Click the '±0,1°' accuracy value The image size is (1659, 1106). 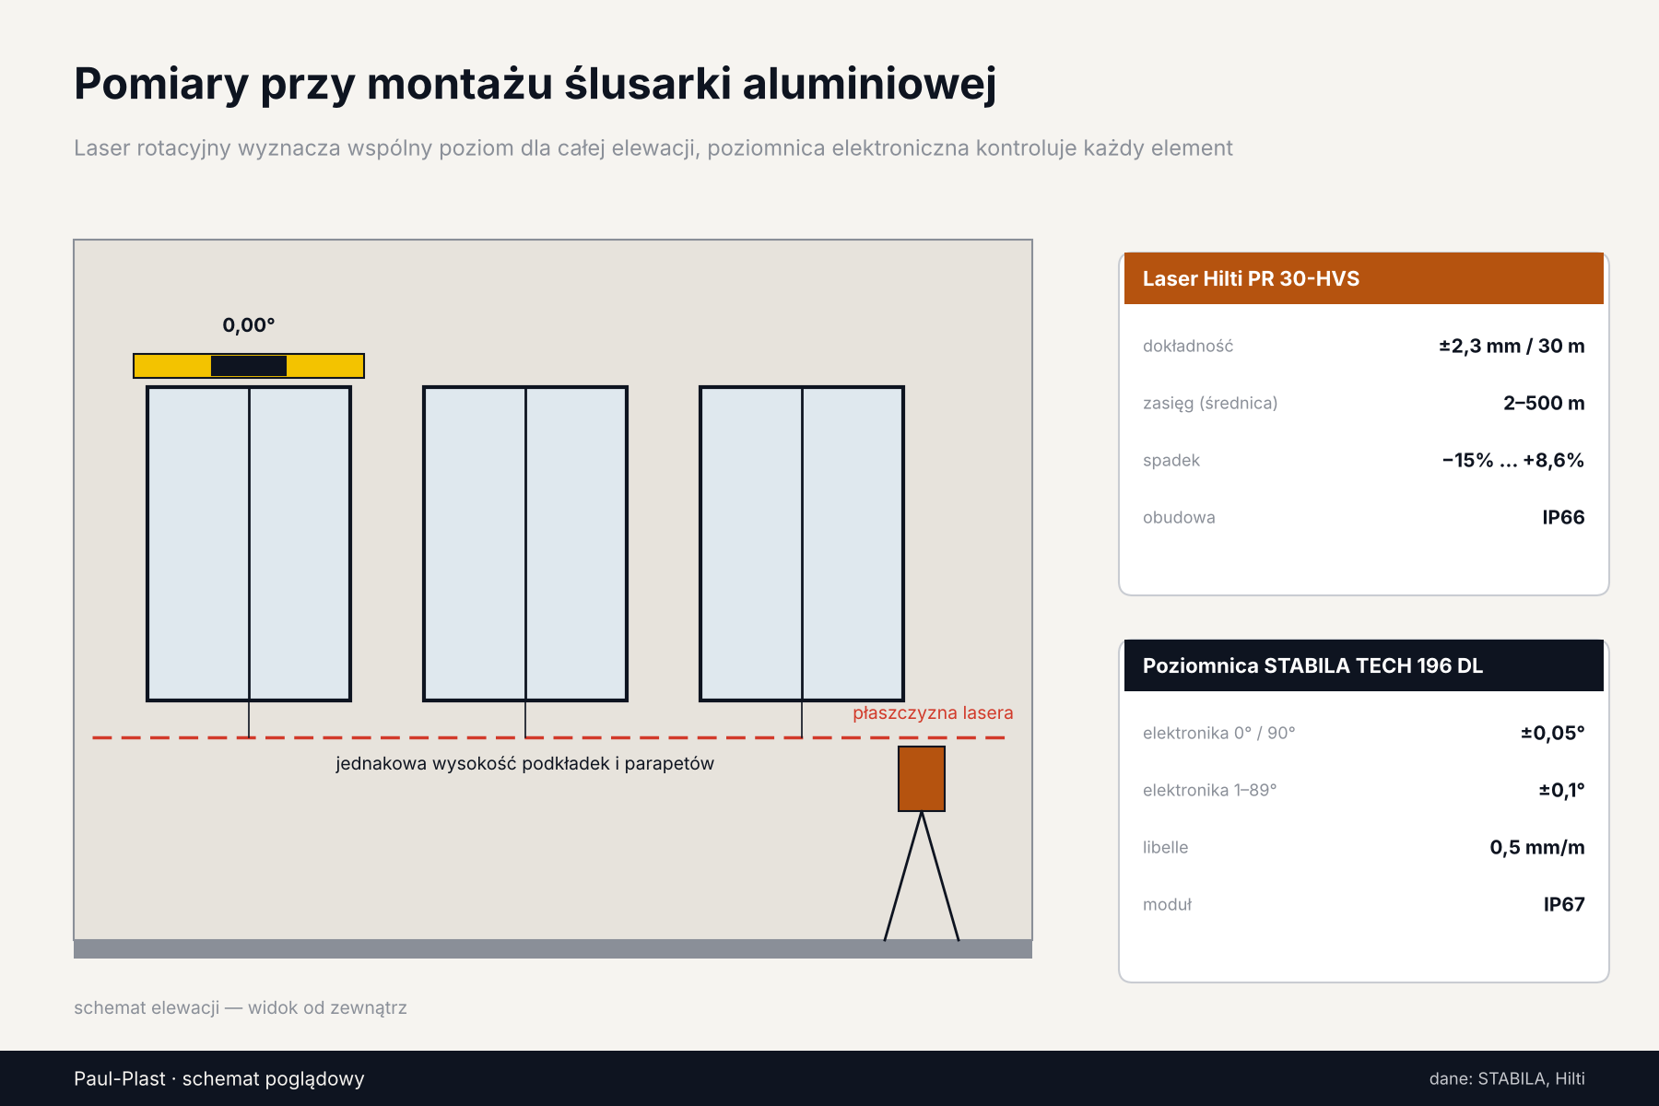(1562, 790)
